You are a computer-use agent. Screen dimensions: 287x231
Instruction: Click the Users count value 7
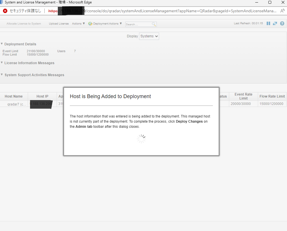(75, 51)
